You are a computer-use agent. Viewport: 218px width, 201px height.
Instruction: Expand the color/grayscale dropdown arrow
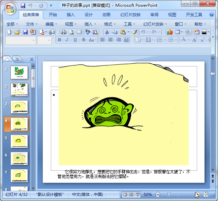pos(208,32)
